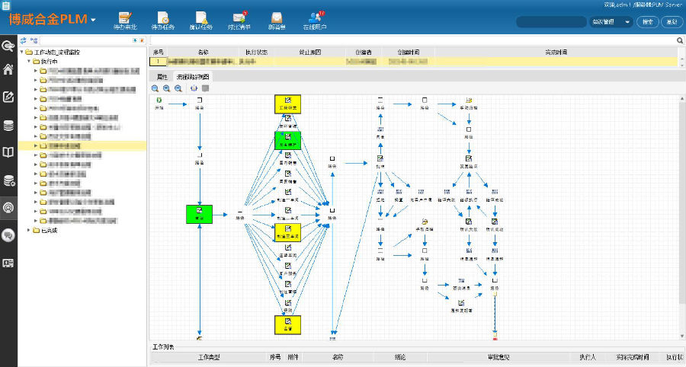Click the search input field in the header
Screen dimensions: 686x367
[x=550, y=22]
